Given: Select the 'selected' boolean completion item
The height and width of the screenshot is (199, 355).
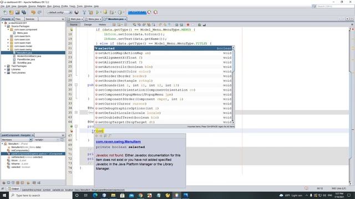Looking at the screenshot, I should click(x=163, y=48).
